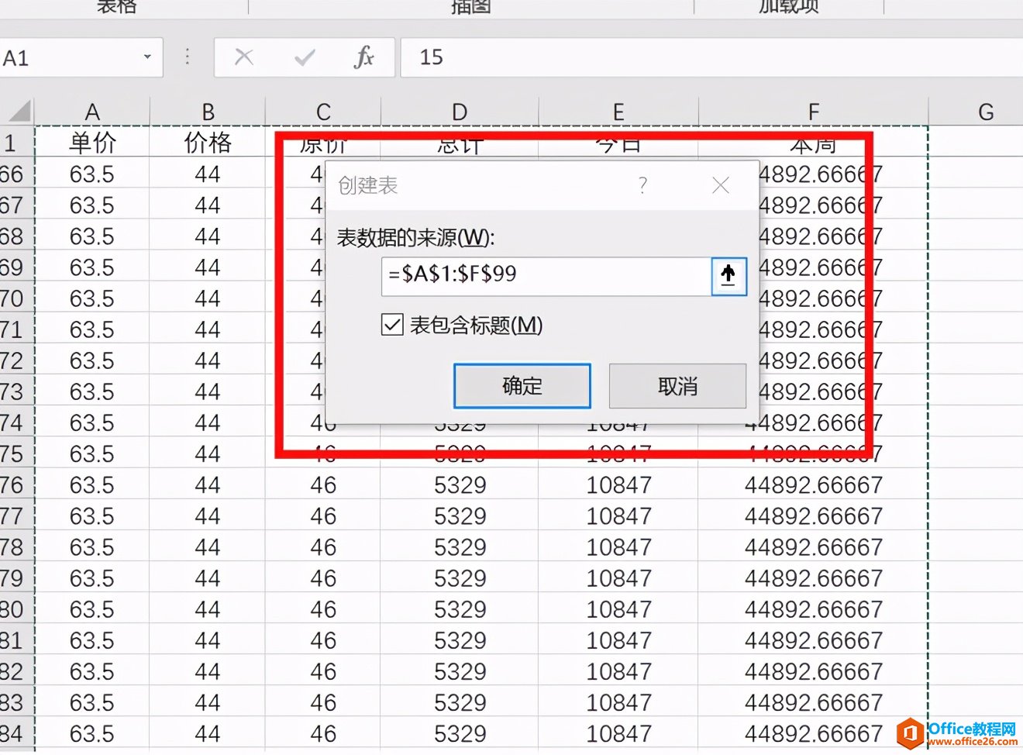Screen dimensions: 1023x755
Task: Click the 表数据的来源(W) label
Action: click(x=416, y=237)
